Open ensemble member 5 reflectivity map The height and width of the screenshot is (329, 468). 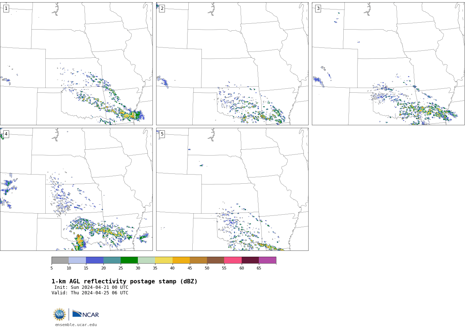[232, 189]
